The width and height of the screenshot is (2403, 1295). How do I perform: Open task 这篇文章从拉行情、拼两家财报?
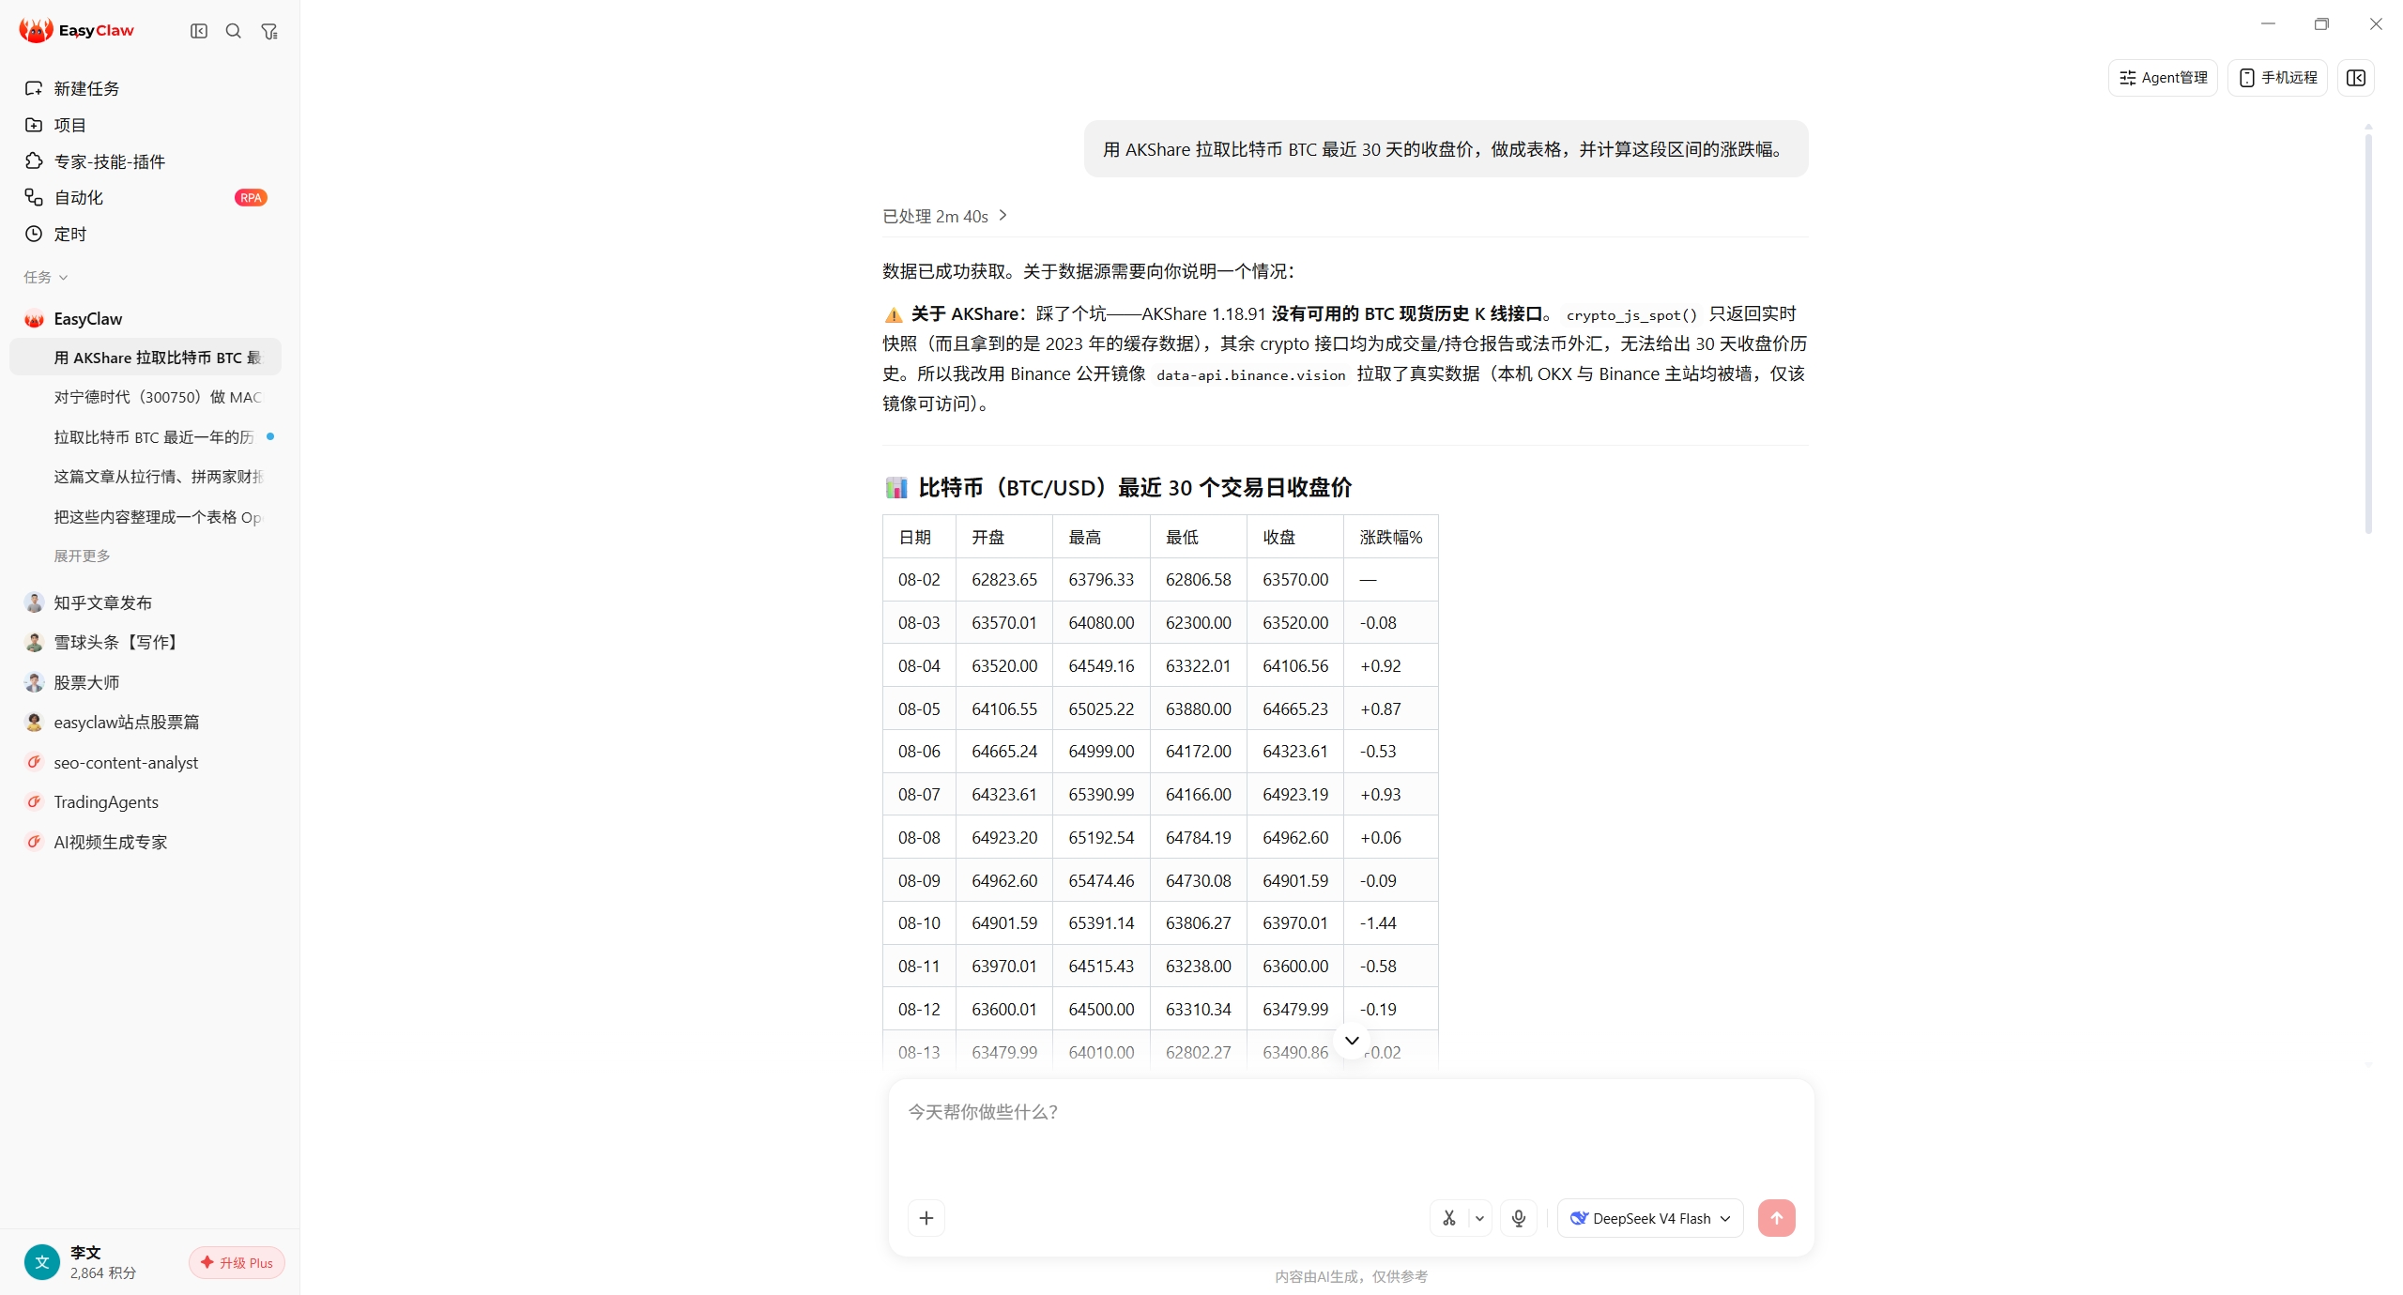[145, 477]
